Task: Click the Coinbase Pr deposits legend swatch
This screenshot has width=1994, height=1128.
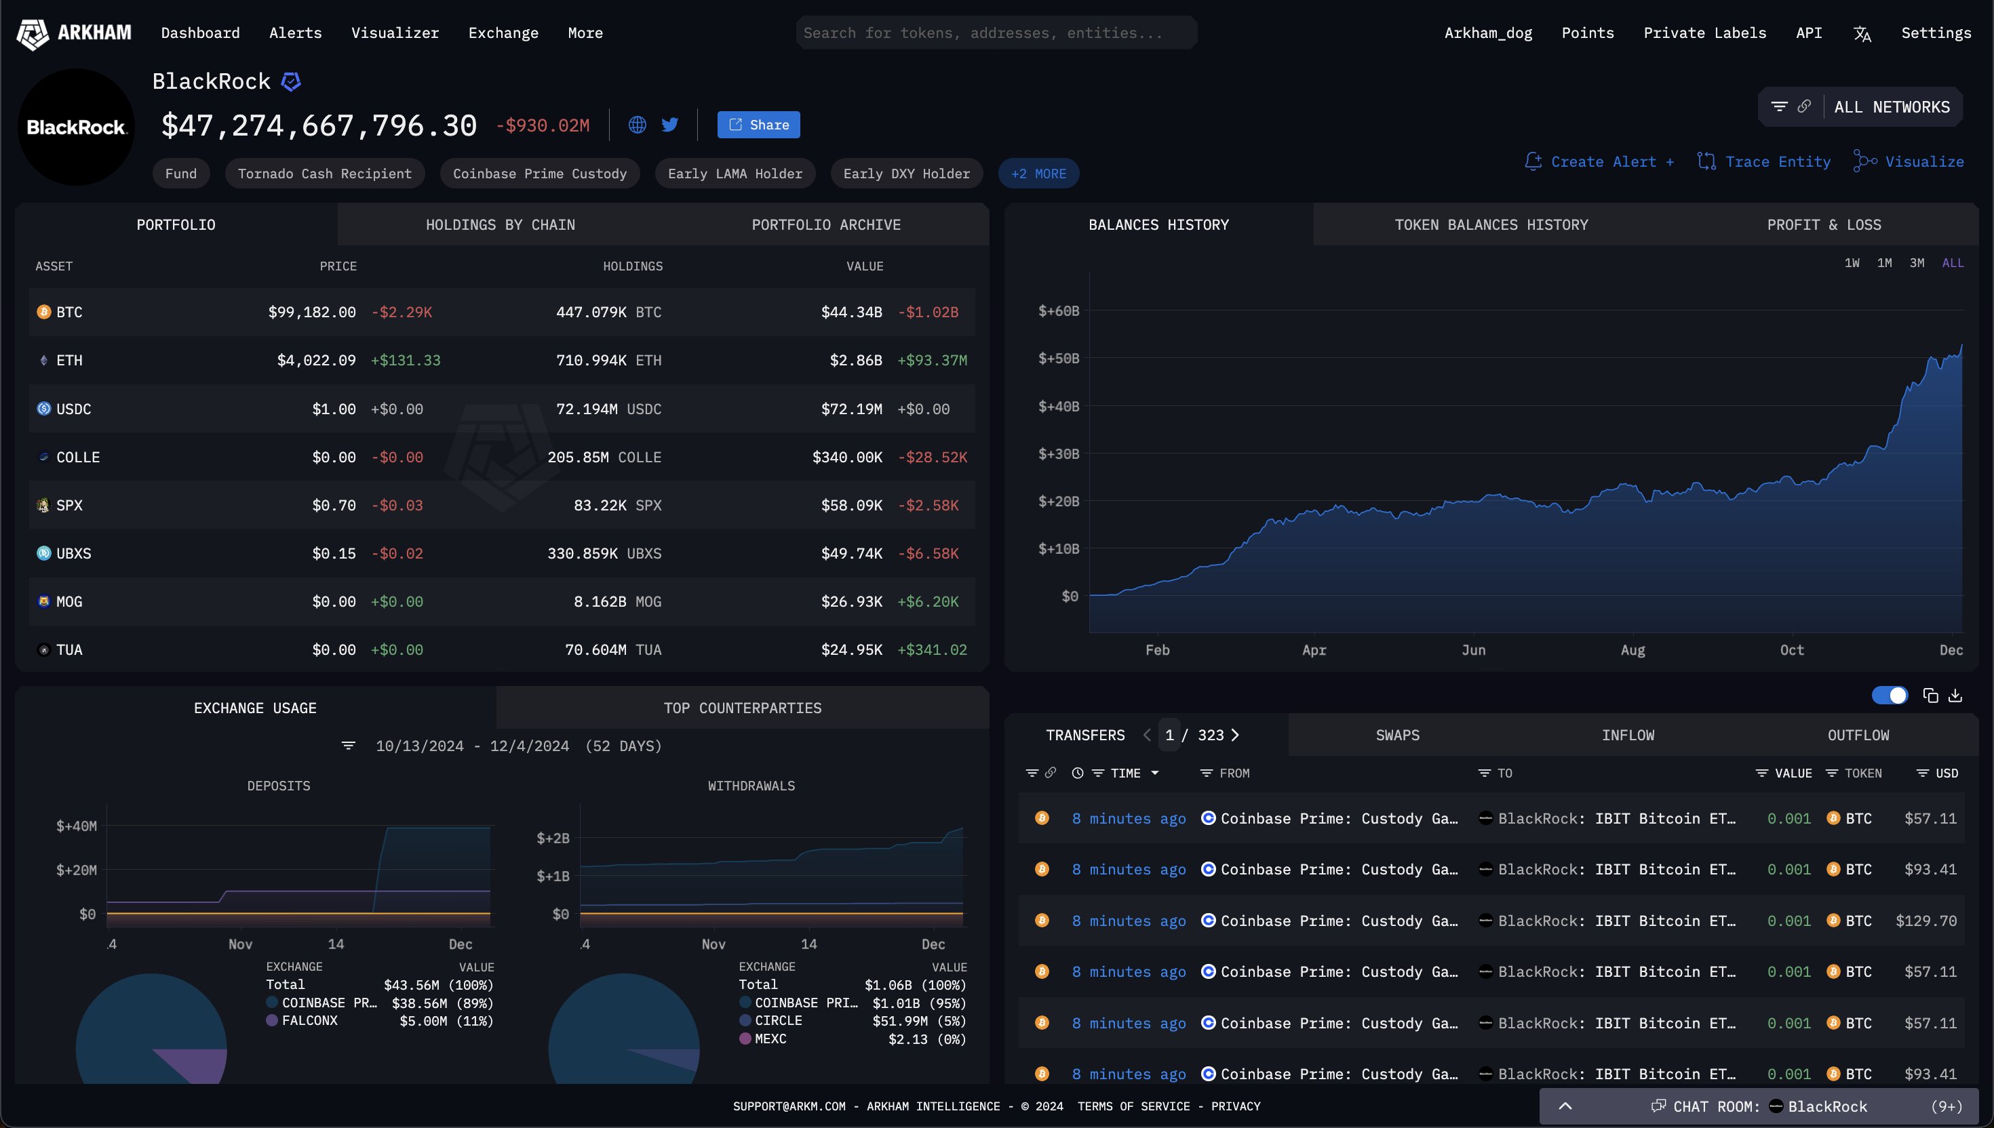Action: [272, 1003]
